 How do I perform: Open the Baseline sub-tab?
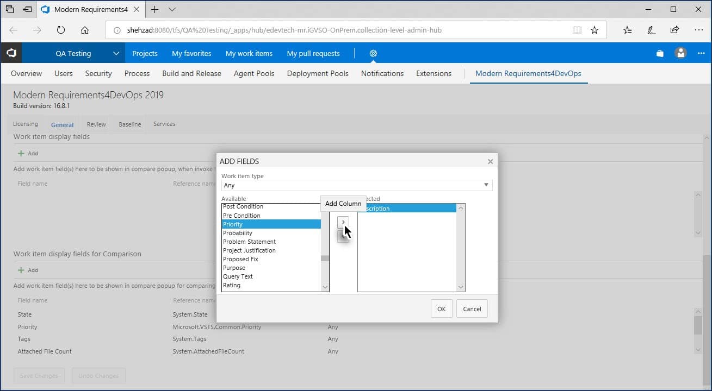click(x=130, y=124)
